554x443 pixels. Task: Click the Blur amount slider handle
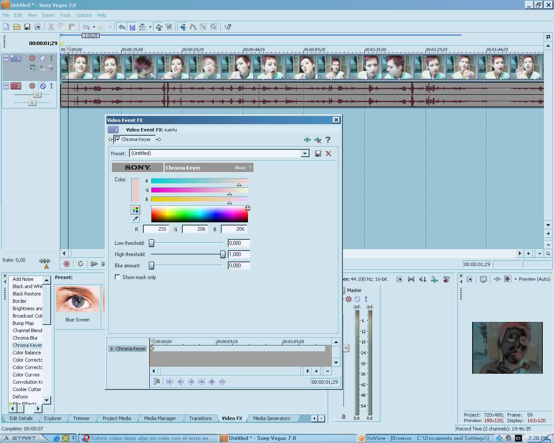(x=151, y=266)
